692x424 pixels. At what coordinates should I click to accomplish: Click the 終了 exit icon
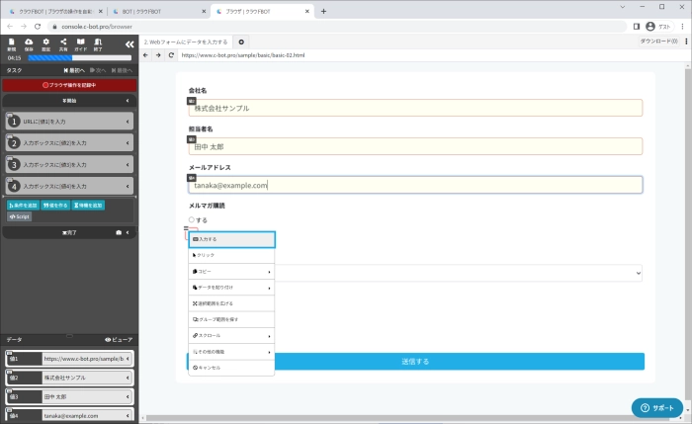pos(97,43)
